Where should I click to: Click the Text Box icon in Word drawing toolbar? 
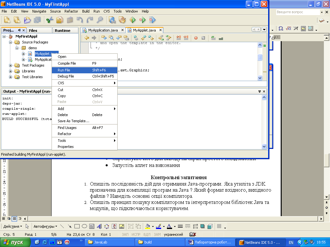92,226
